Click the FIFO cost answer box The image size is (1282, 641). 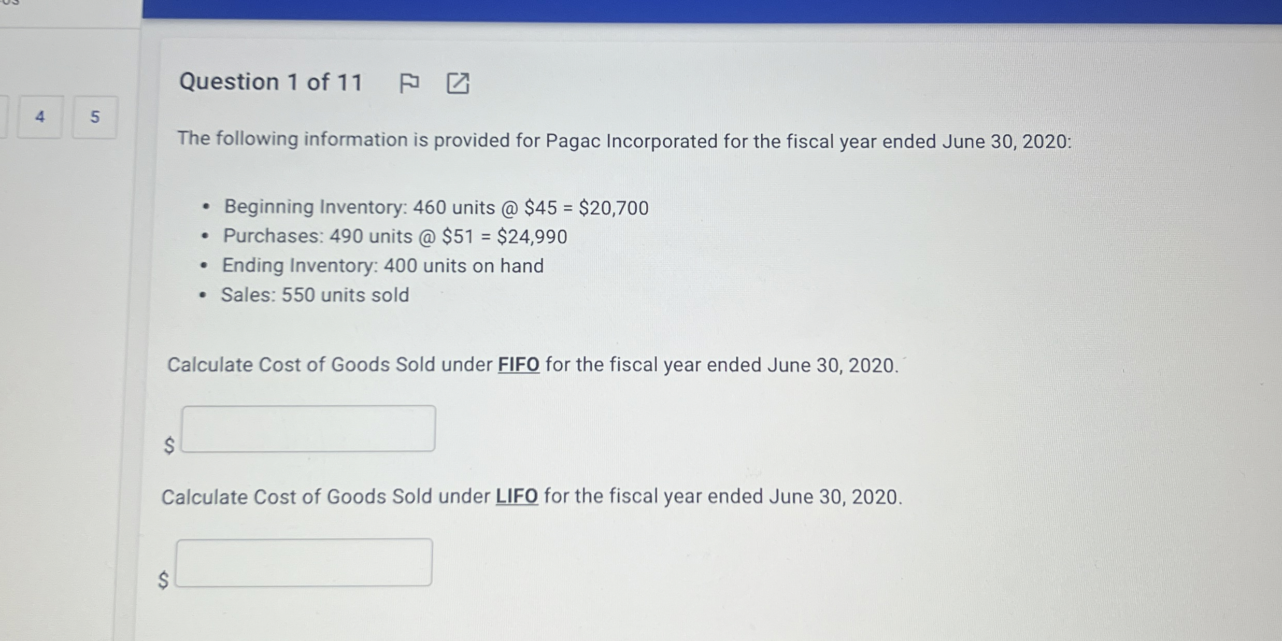click(x=308, y=429)
